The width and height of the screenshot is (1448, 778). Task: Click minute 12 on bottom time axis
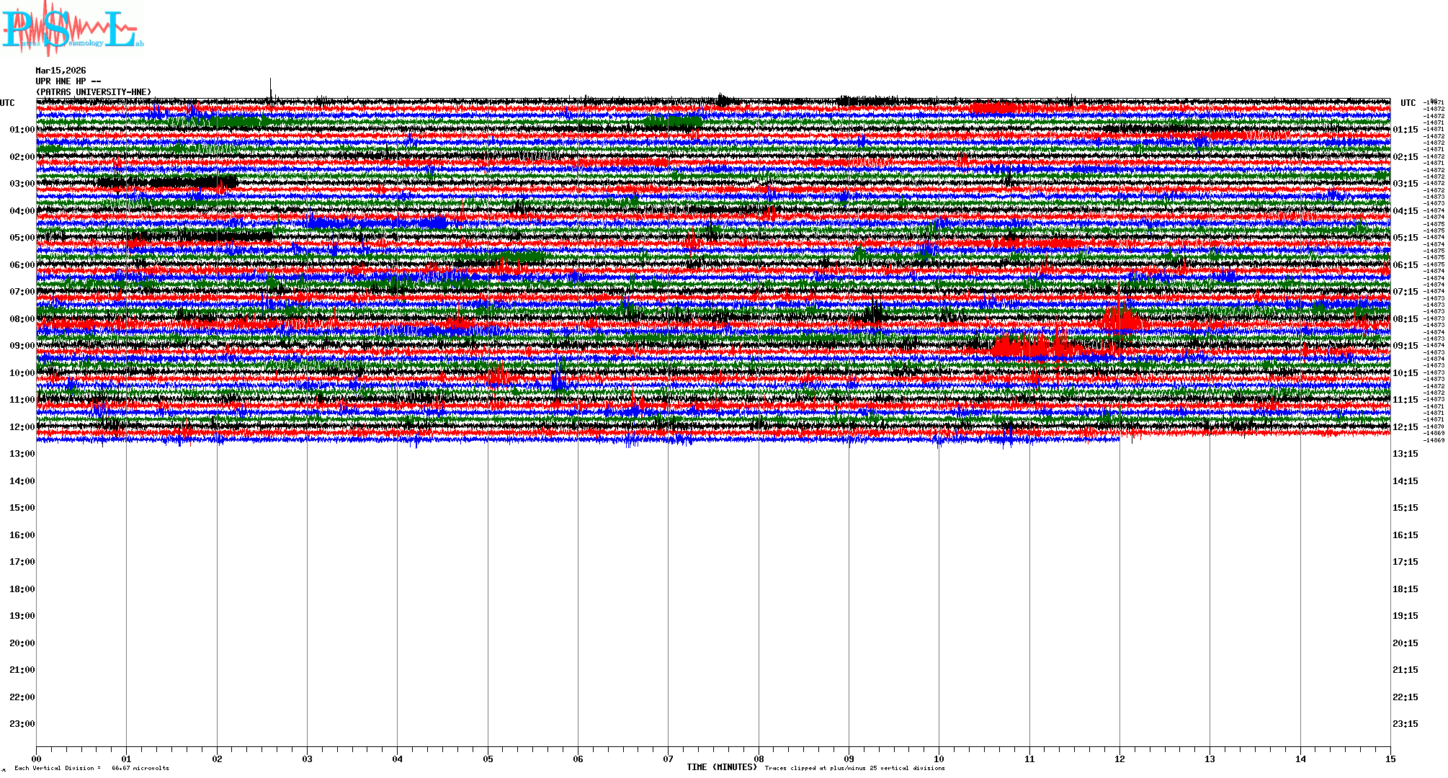1119,759
